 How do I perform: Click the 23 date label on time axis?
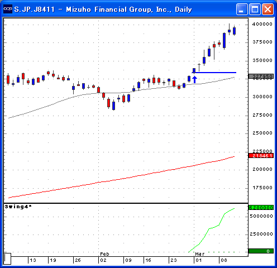point(174,260)
